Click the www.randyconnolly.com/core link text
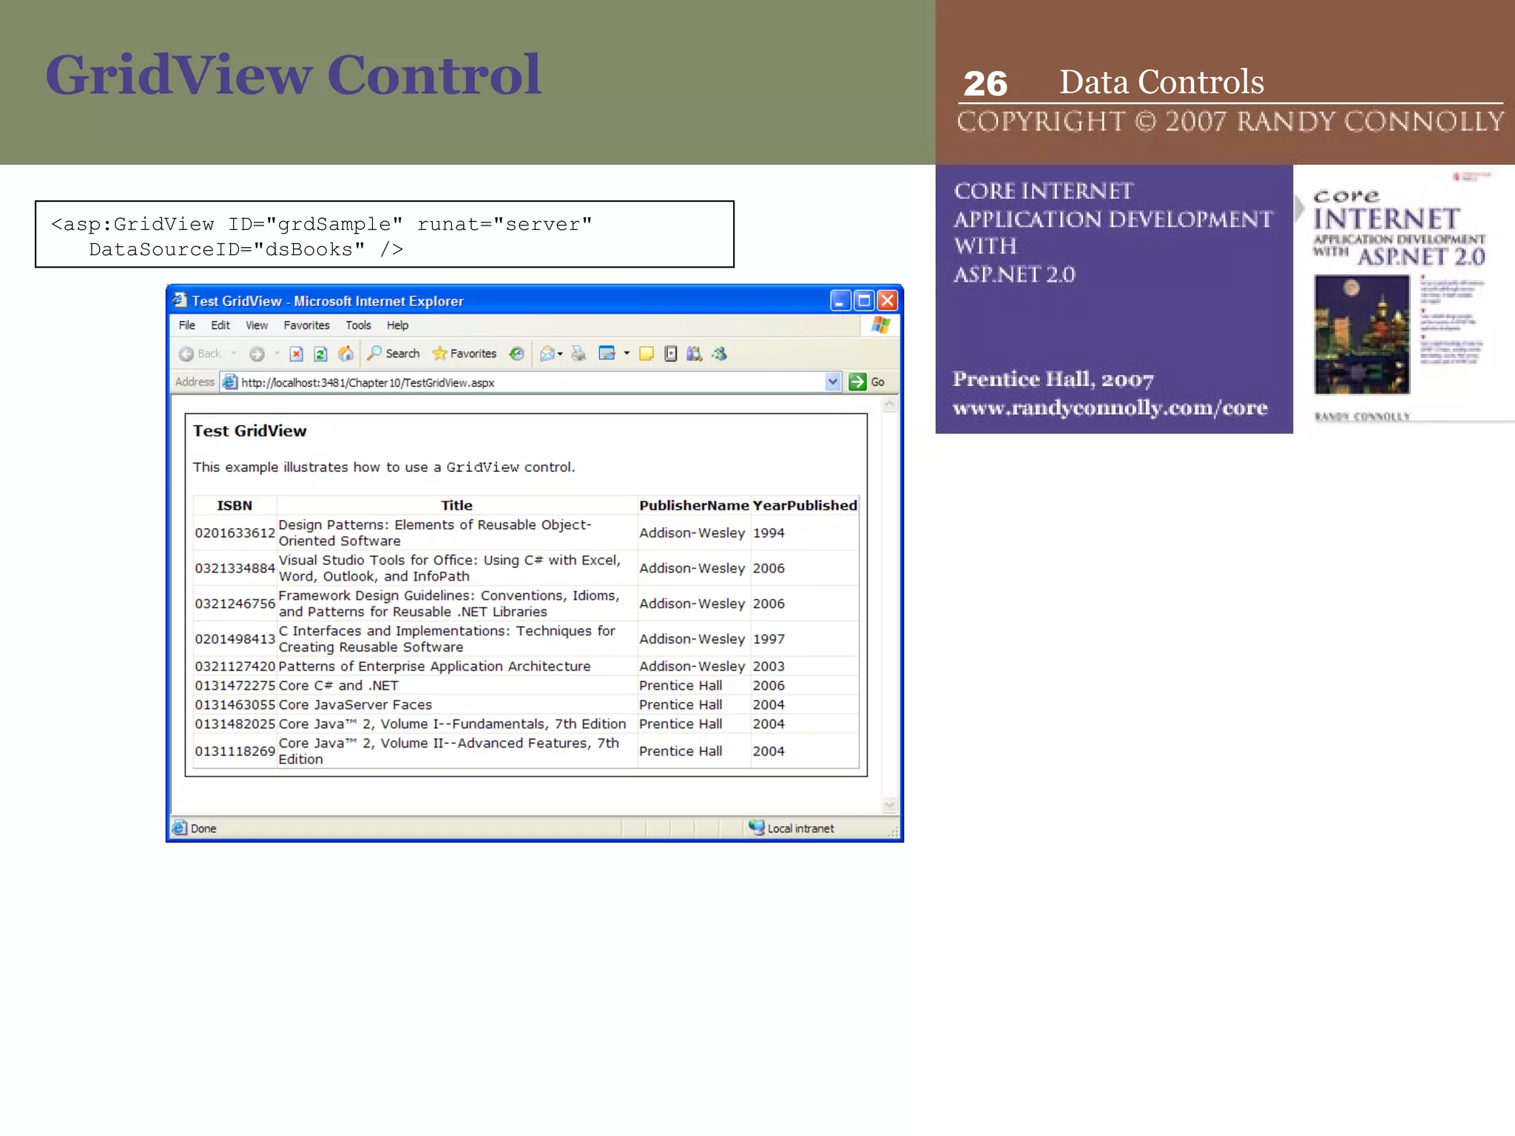1515x1136 pixels. (x=1110, y=408)
